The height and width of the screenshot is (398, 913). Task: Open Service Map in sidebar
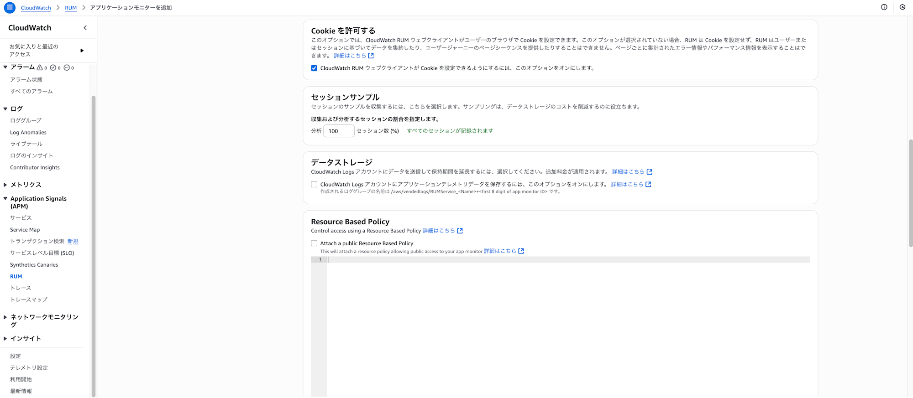[25, 230]
